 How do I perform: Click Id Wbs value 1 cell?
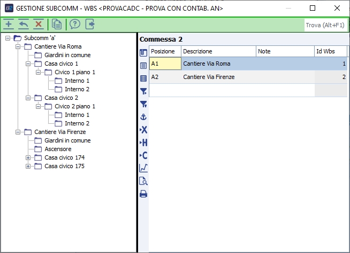331,64
